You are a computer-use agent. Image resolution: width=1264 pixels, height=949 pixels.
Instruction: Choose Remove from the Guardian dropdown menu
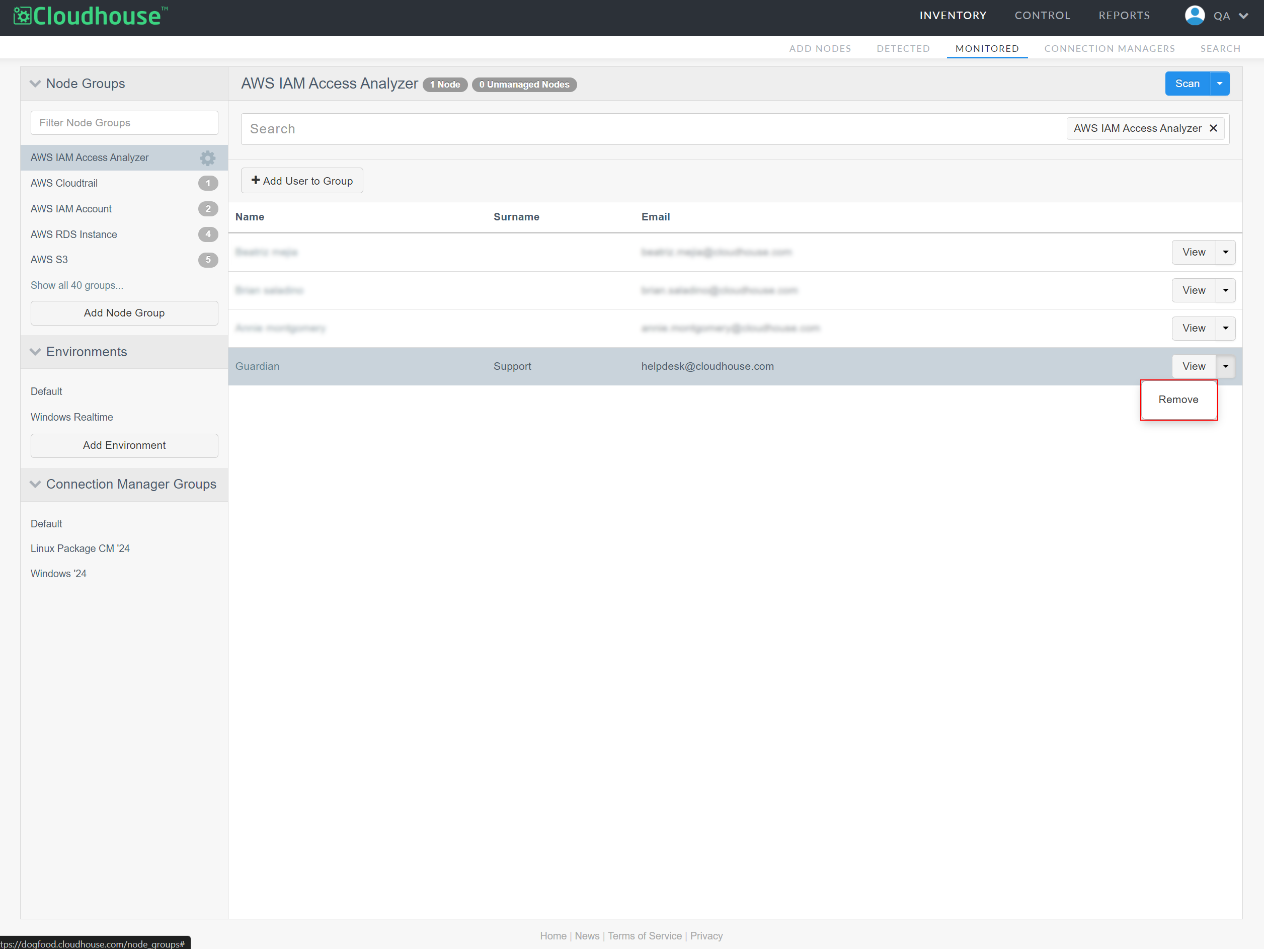pyautogui.click(x=1178, y=400)
